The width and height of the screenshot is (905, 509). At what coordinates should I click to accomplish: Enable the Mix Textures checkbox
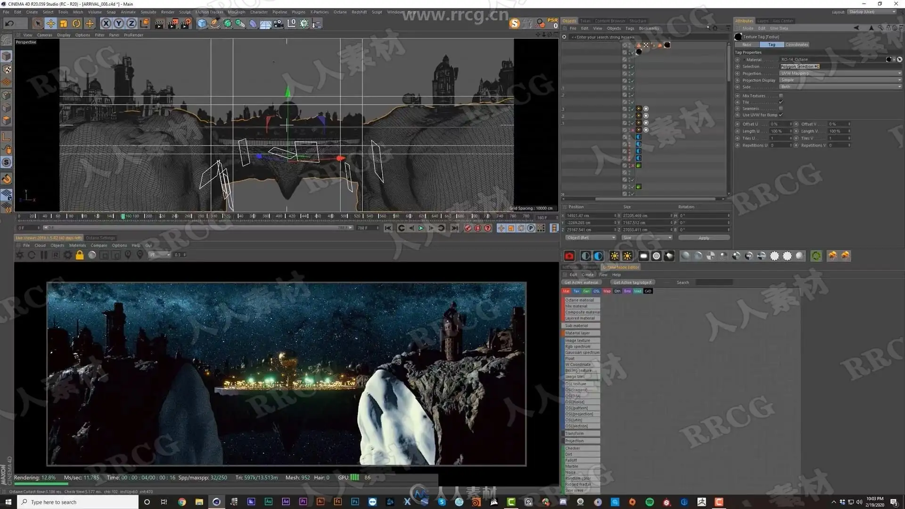click(781, 96)
